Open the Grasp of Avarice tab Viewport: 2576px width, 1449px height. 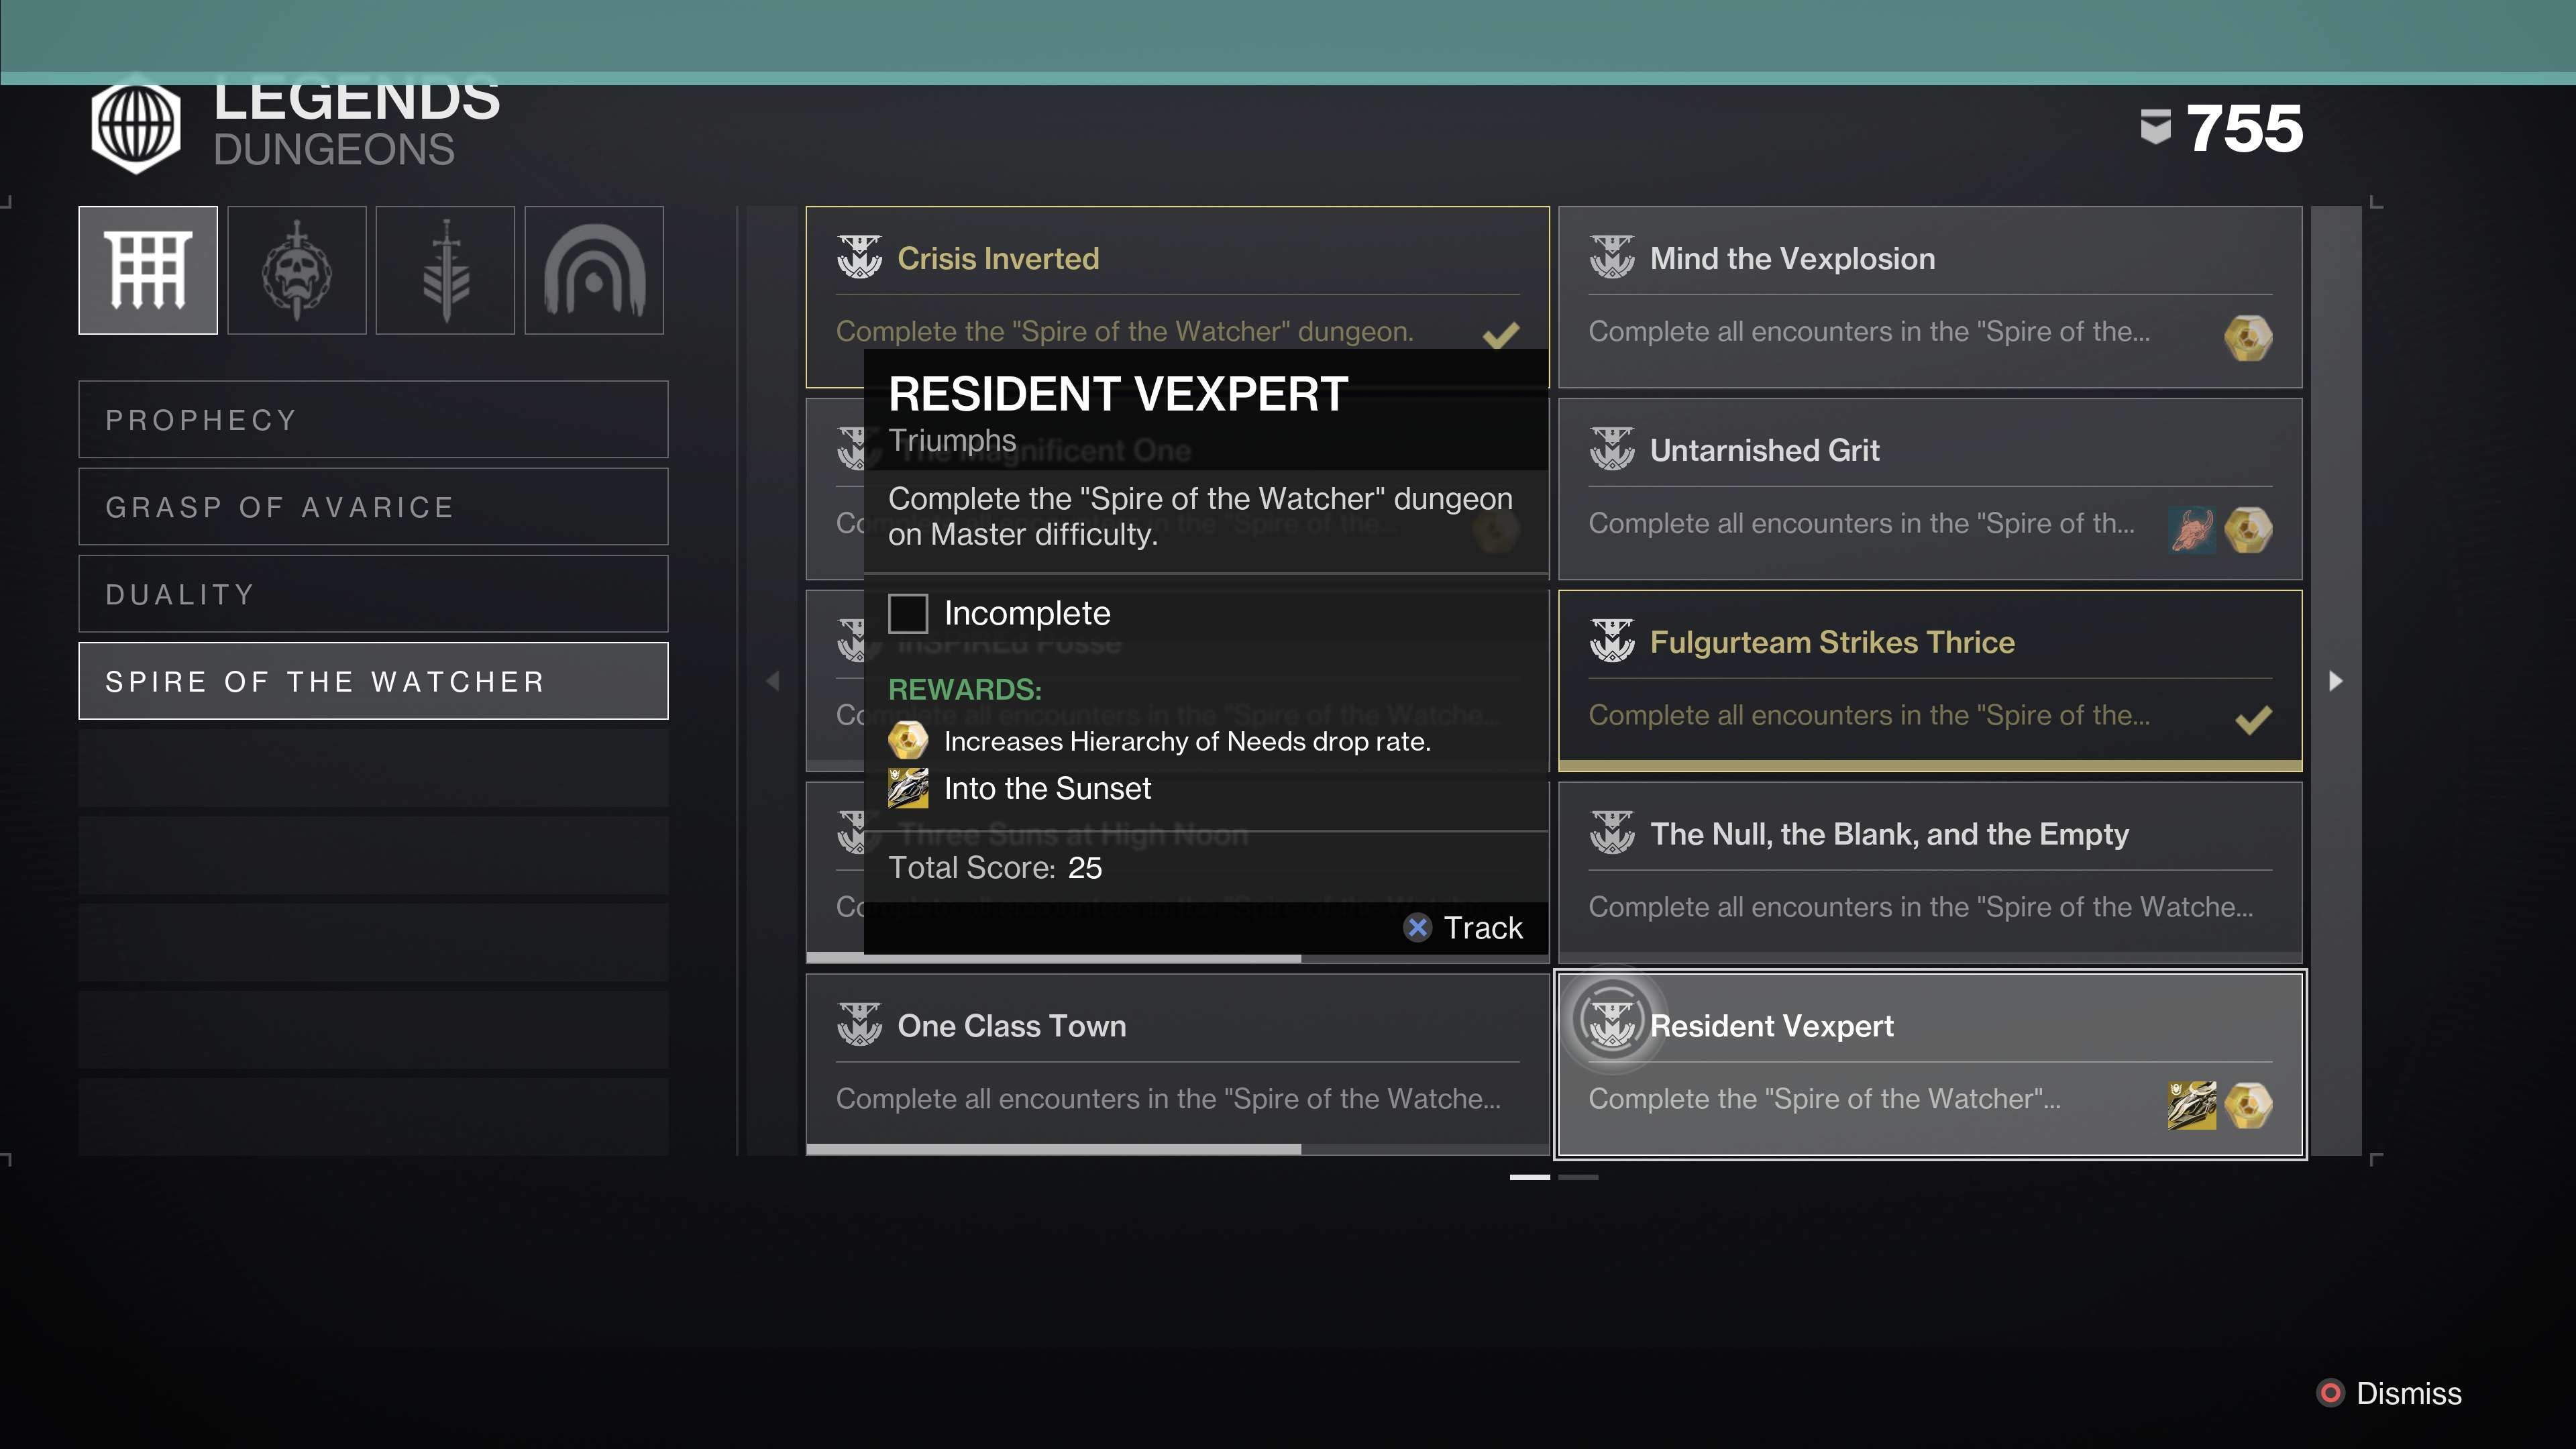point(373,507)
